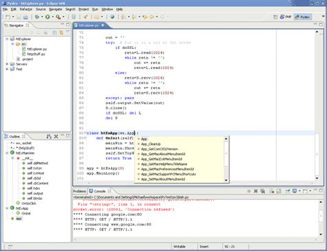This screenshot has height=251, width=327.
Task: Choose App_CleanUp from autocomplete list
Action: point(151,144)
